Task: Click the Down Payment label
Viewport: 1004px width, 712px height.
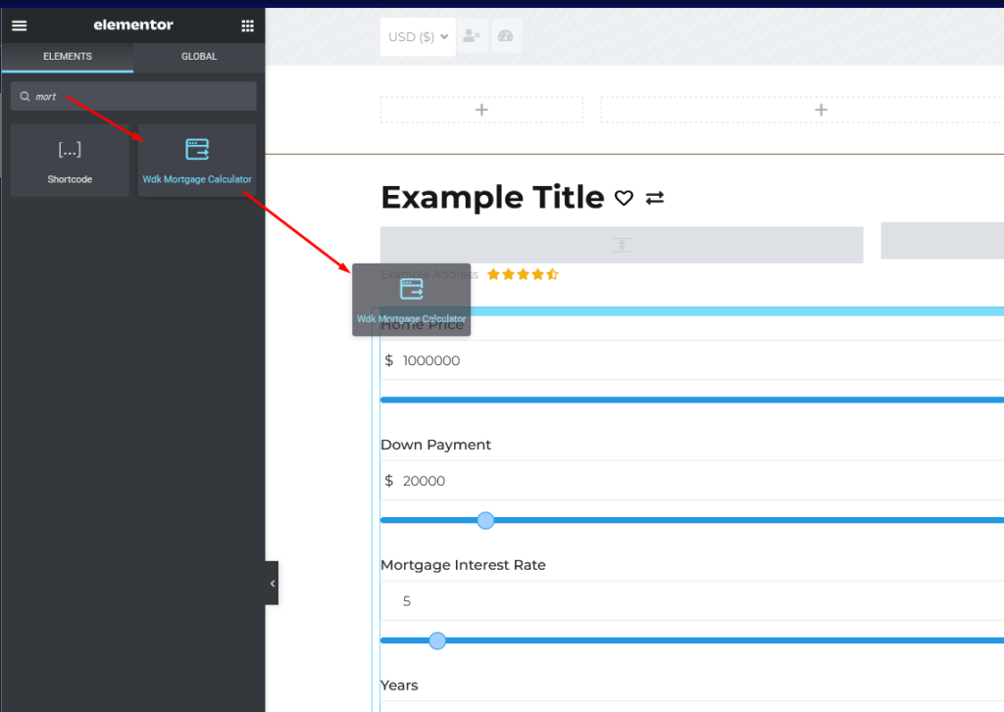Action: point(435,445)
